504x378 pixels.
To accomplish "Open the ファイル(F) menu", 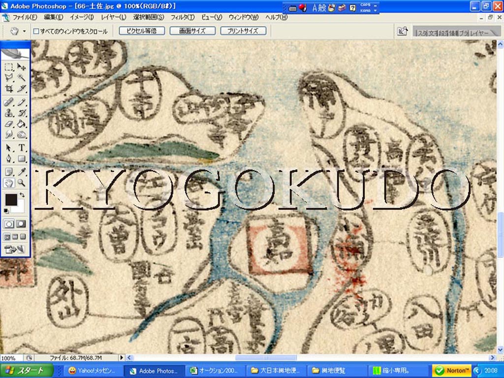I will click(x=25, y=17).
